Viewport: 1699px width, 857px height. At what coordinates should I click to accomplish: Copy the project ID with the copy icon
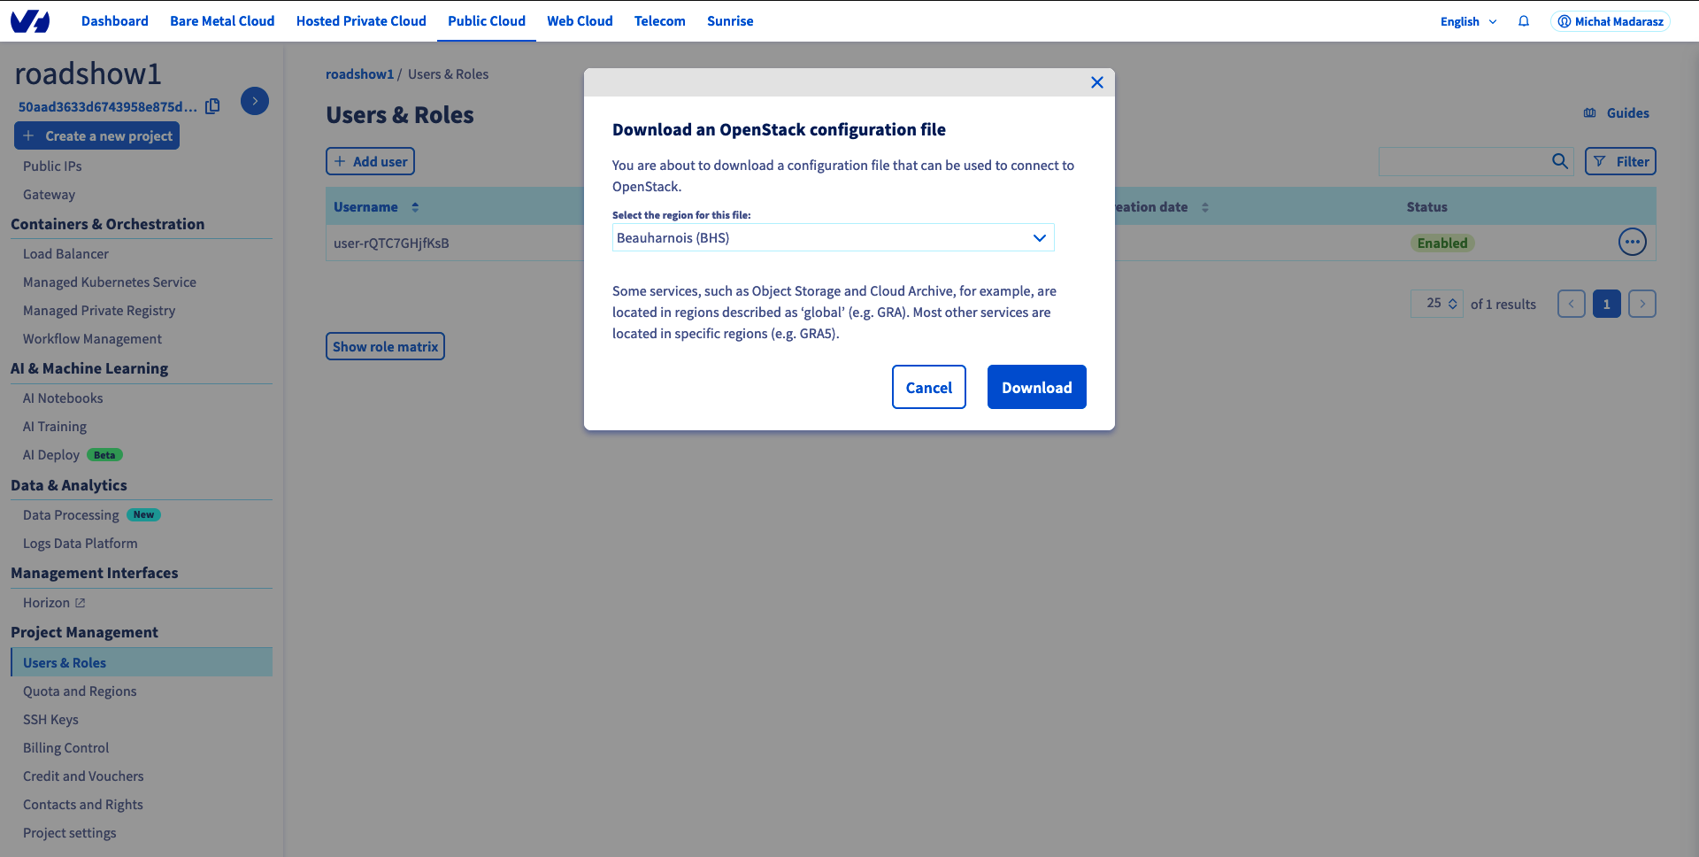[212, 106]
